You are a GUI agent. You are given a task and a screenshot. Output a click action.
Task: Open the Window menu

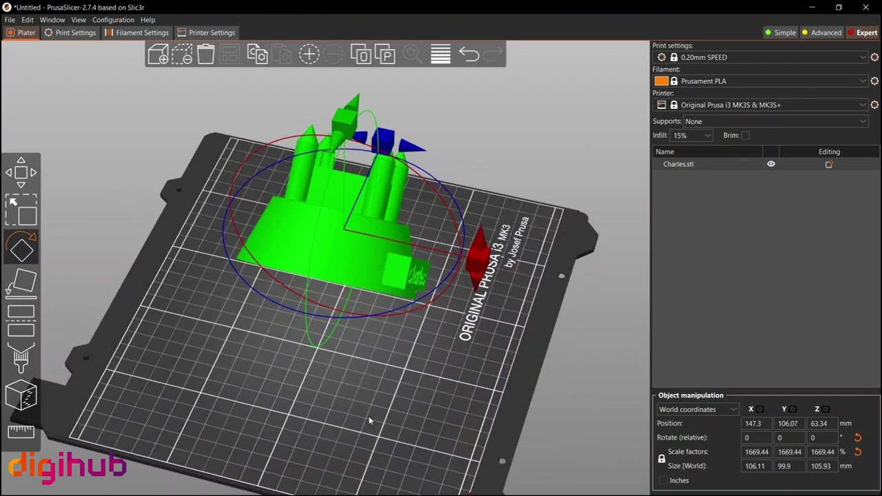coord(52,20)
